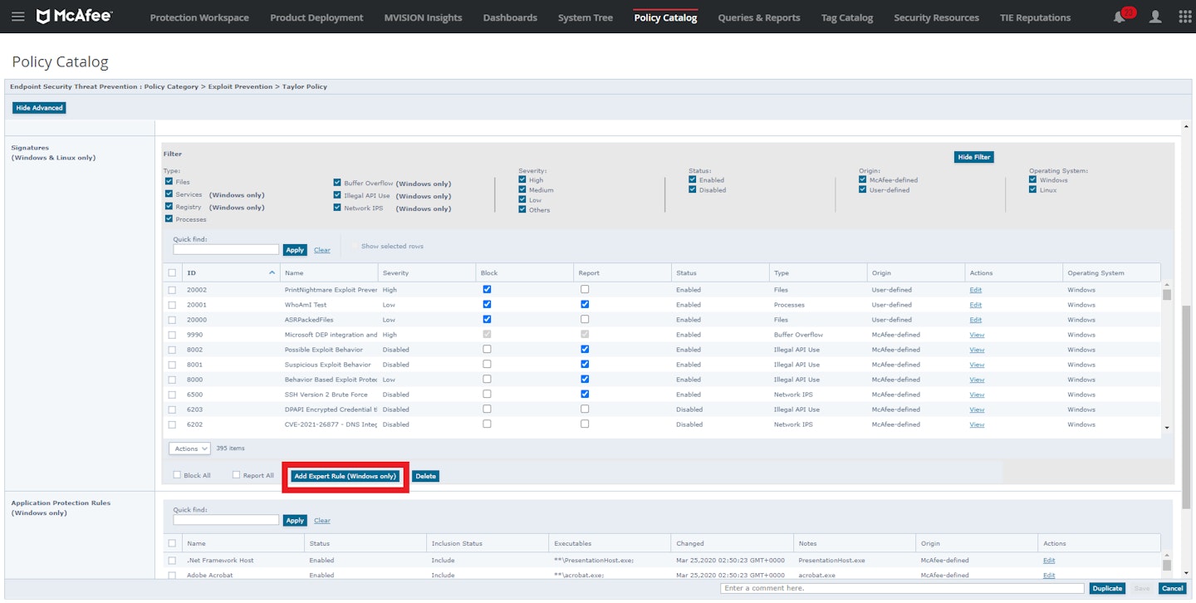Toggle Windows operating system filter
The image size is (1196, 603).
1033,179
